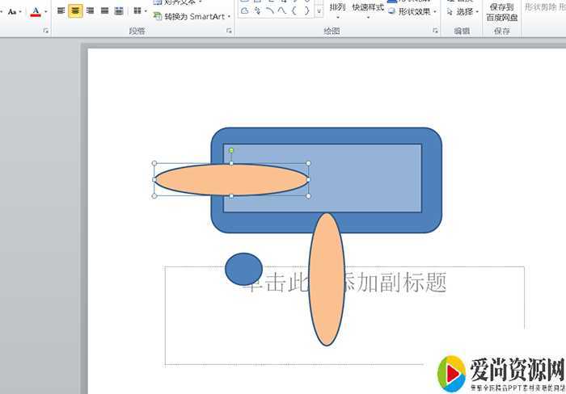Open Shape Effects (形状效果) dropdown
566x394 pixels.
click(413, 12)
